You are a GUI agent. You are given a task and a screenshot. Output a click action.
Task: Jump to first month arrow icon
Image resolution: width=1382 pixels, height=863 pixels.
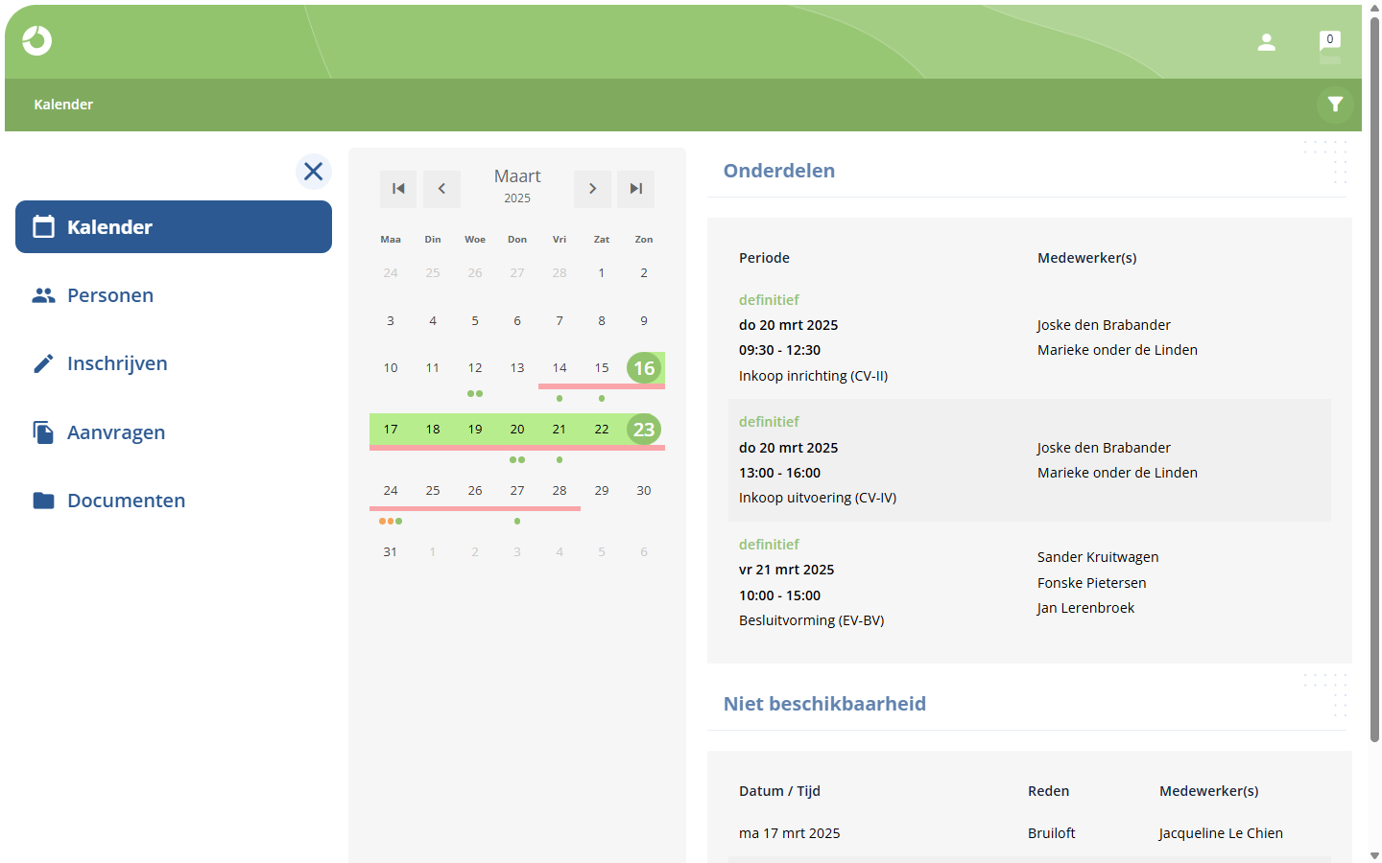pos(398,189)
